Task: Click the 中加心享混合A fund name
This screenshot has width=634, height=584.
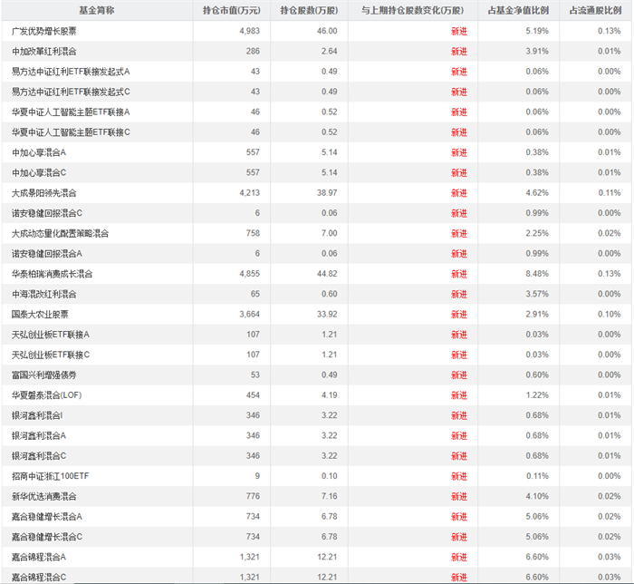Action: 39,152
